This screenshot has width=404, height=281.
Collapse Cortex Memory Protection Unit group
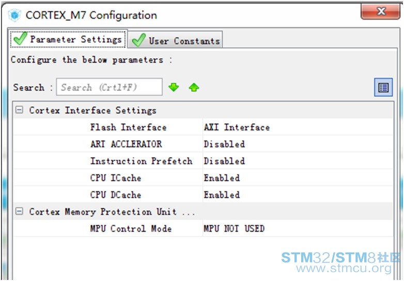tap(19, 211)
